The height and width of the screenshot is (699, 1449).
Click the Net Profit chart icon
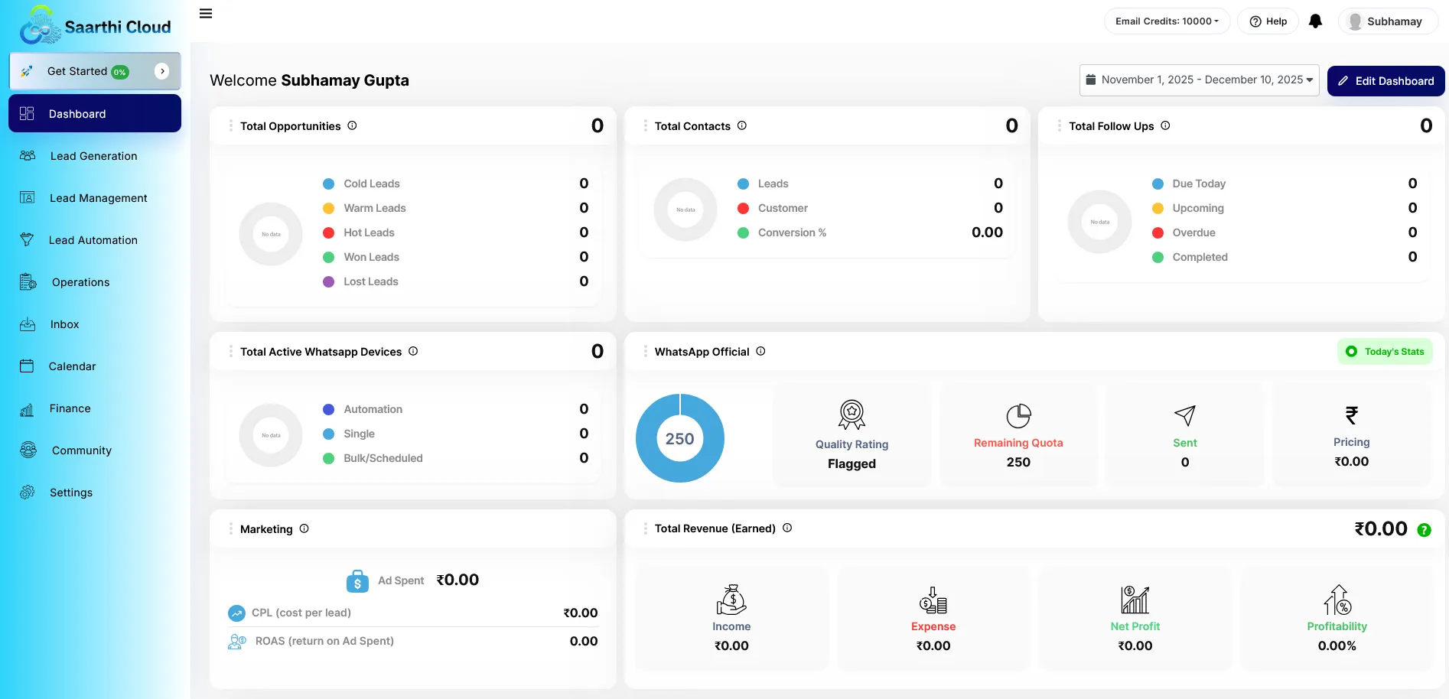point(1135,600)
